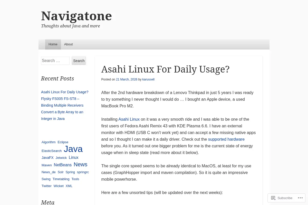The height and width of the screenshot is (205, 308).
Task: Select the springrc tag
Action: (83, 172)
